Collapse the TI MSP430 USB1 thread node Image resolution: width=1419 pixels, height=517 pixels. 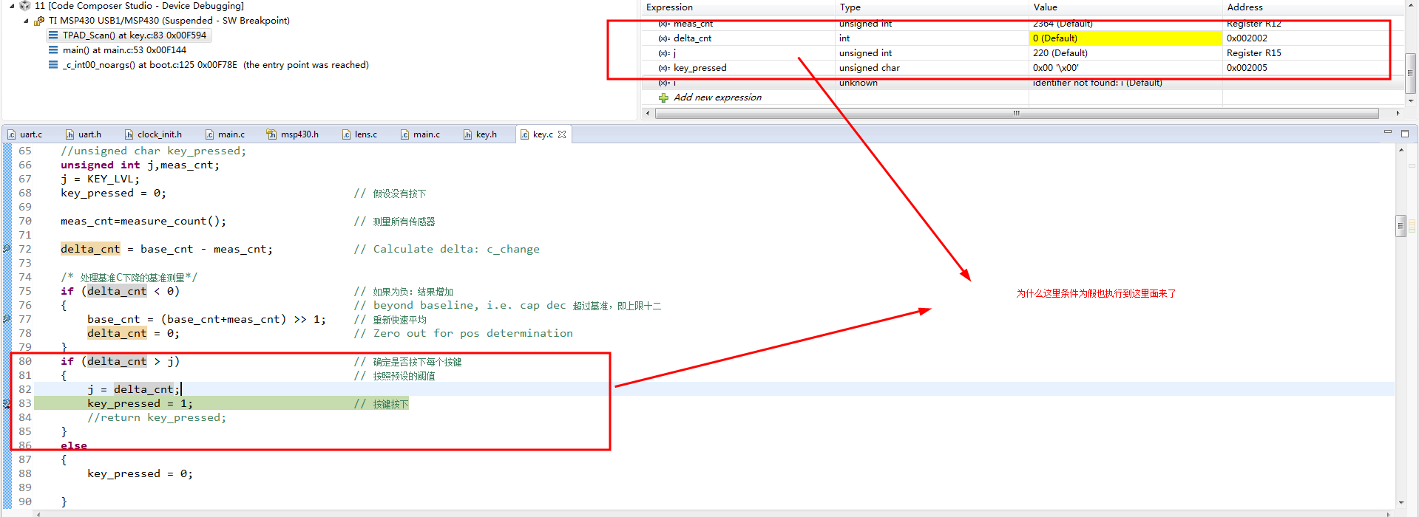tap(27, 21)
